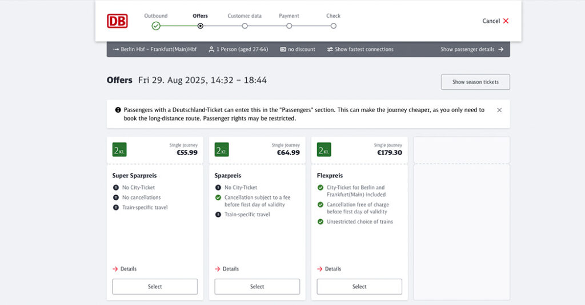The height and width of the screenshot is (305, 585).
Task: Click the Offers date Fri 29. Aug 2025
Action: pos(171,80)
